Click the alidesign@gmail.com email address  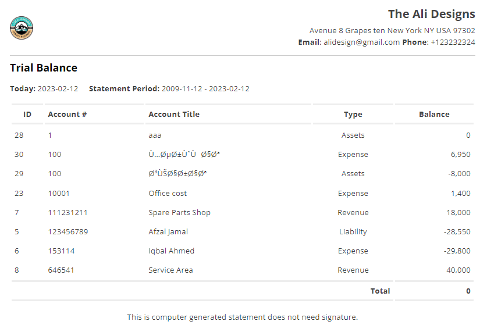(x=361, y=42)
